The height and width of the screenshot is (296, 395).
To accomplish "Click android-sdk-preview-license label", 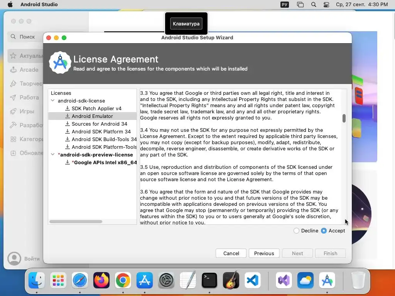I will [x=96, y=155].
